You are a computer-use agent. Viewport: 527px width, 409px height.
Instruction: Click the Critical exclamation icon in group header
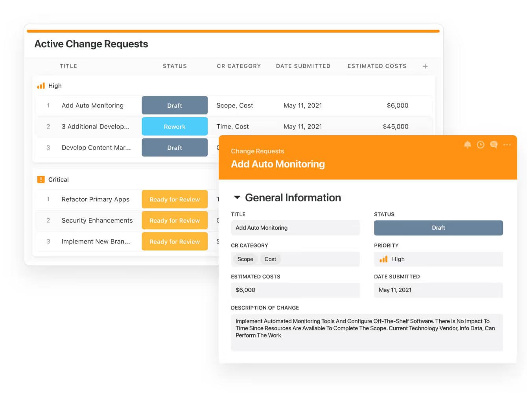coord(41,180)
